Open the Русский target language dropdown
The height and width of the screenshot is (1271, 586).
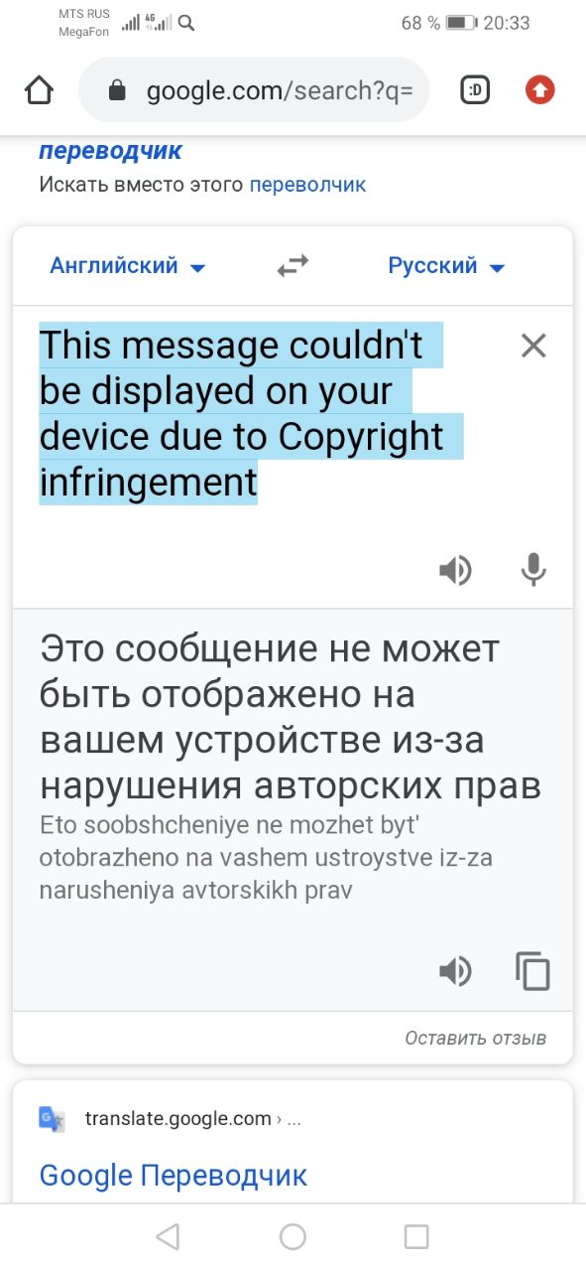(446, 266)
